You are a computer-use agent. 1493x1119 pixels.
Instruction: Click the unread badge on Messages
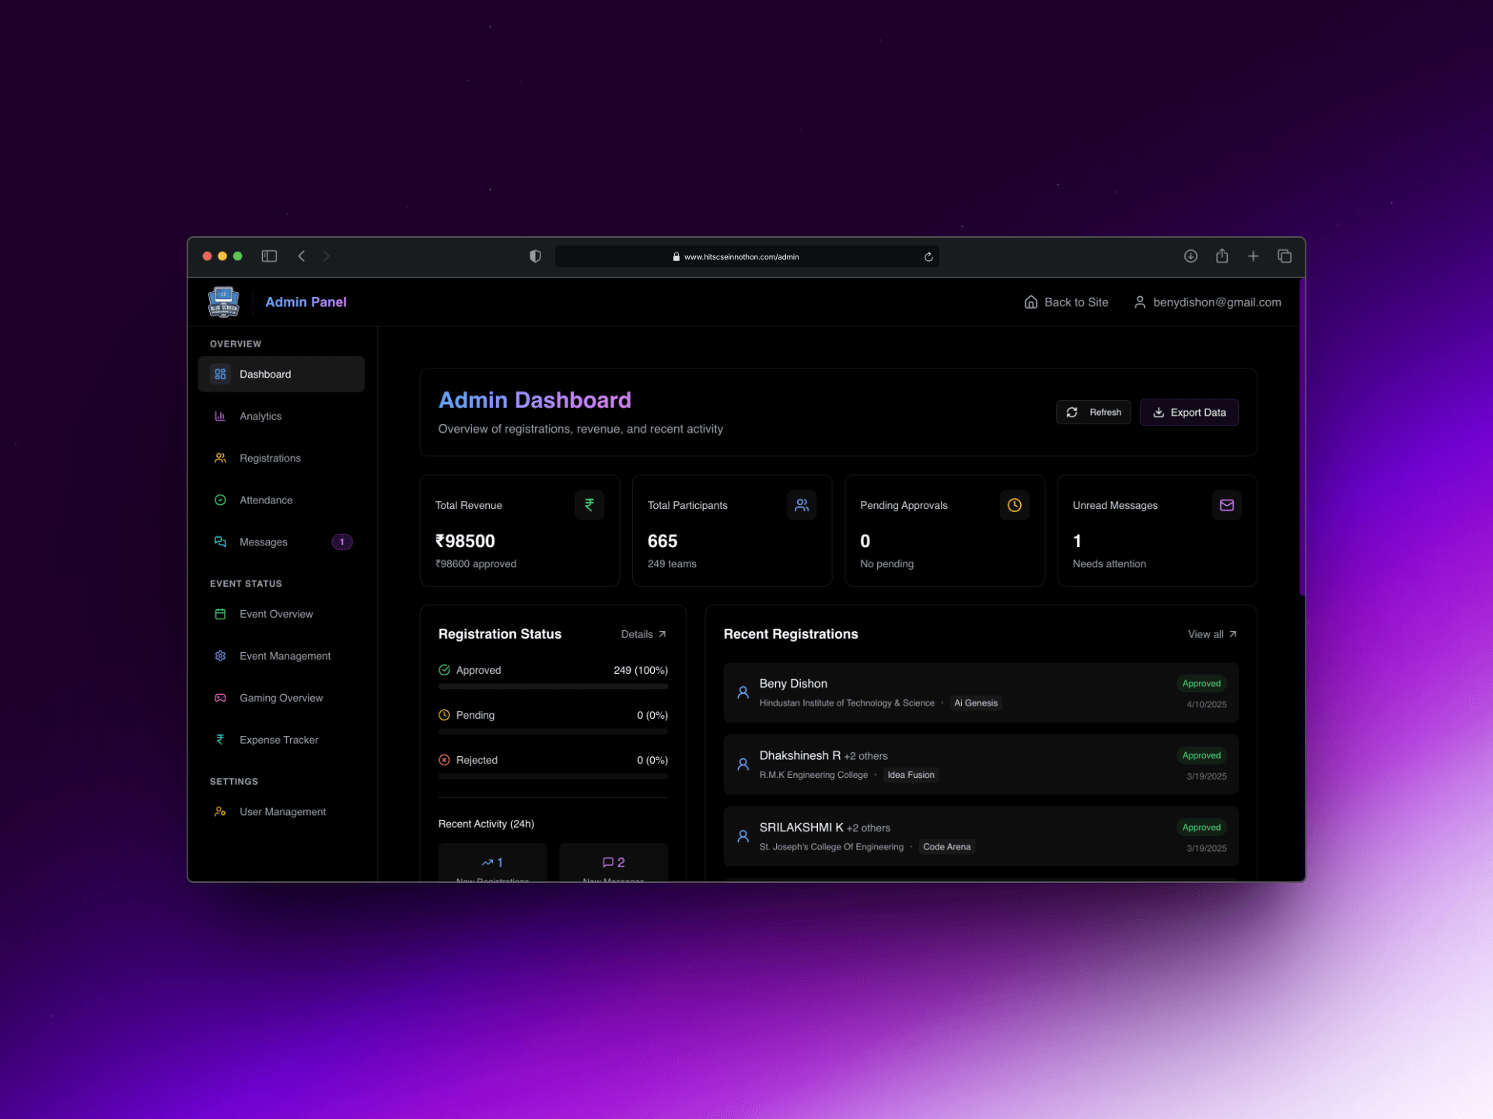point(342,542)
